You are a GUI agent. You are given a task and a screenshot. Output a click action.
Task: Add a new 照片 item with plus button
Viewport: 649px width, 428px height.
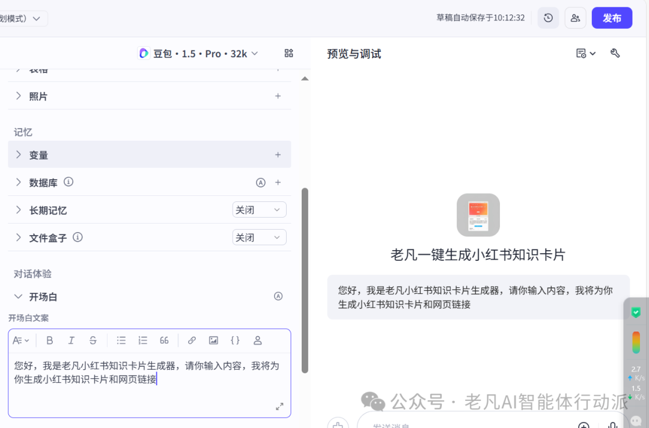pos(278,96)
